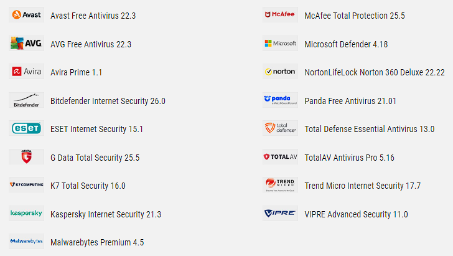Select the Avira logo
453x256 pixels.
(26, 72)
